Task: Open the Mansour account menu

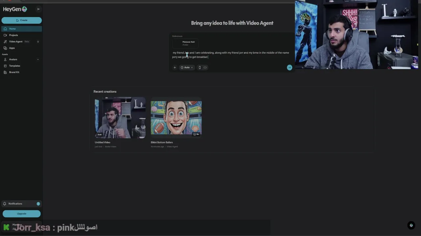Action: click(x=21, y=226)
